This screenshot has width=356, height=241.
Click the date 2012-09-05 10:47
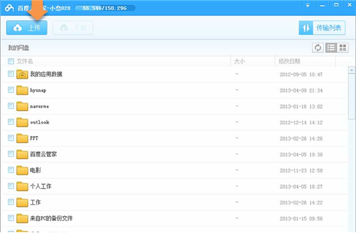tap(301, 74)
